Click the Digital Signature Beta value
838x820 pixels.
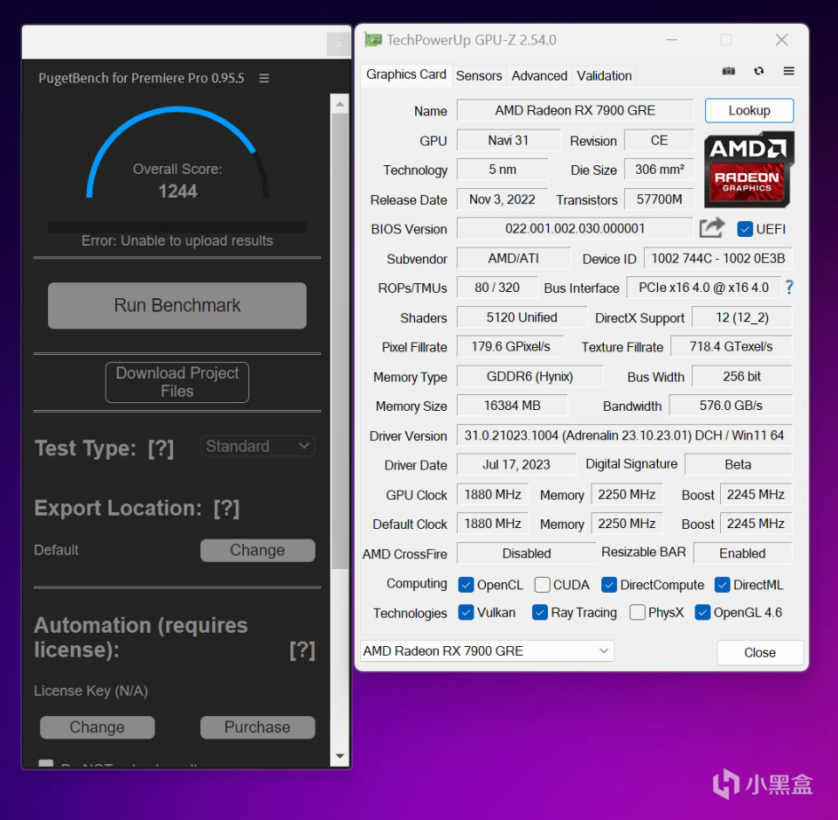point(738,464)
